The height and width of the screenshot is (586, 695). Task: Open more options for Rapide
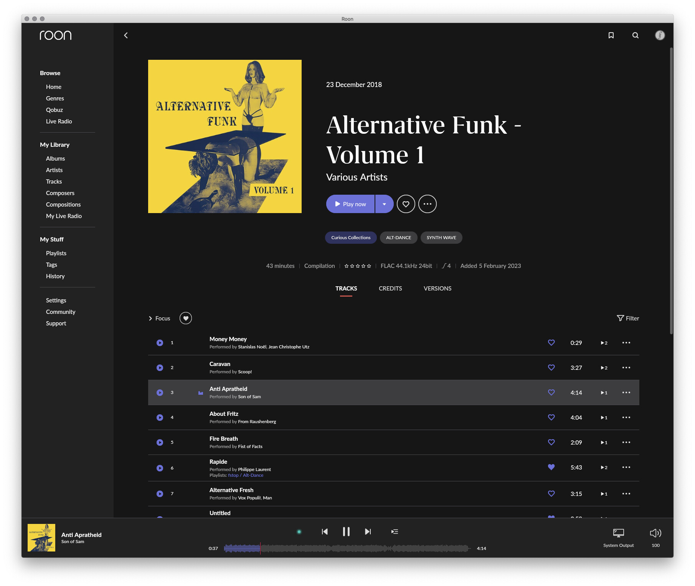[626, 467]
